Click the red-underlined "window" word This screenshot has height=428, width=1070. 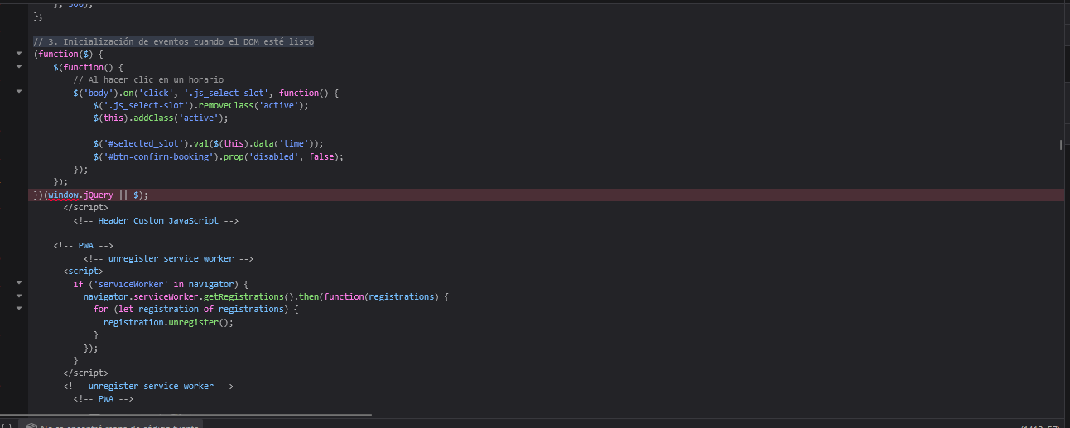pos(63,195)
